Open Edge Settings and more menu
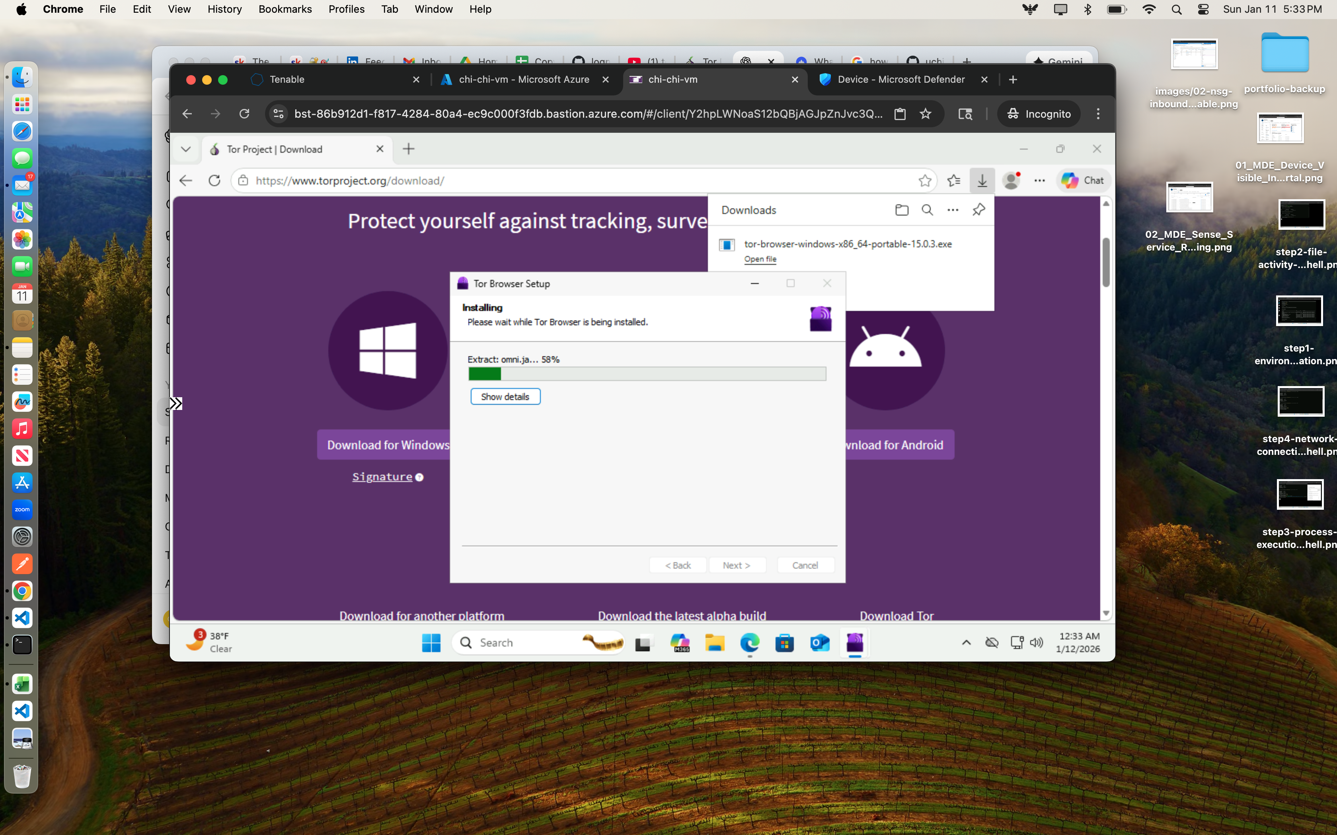 [1039, 181]
